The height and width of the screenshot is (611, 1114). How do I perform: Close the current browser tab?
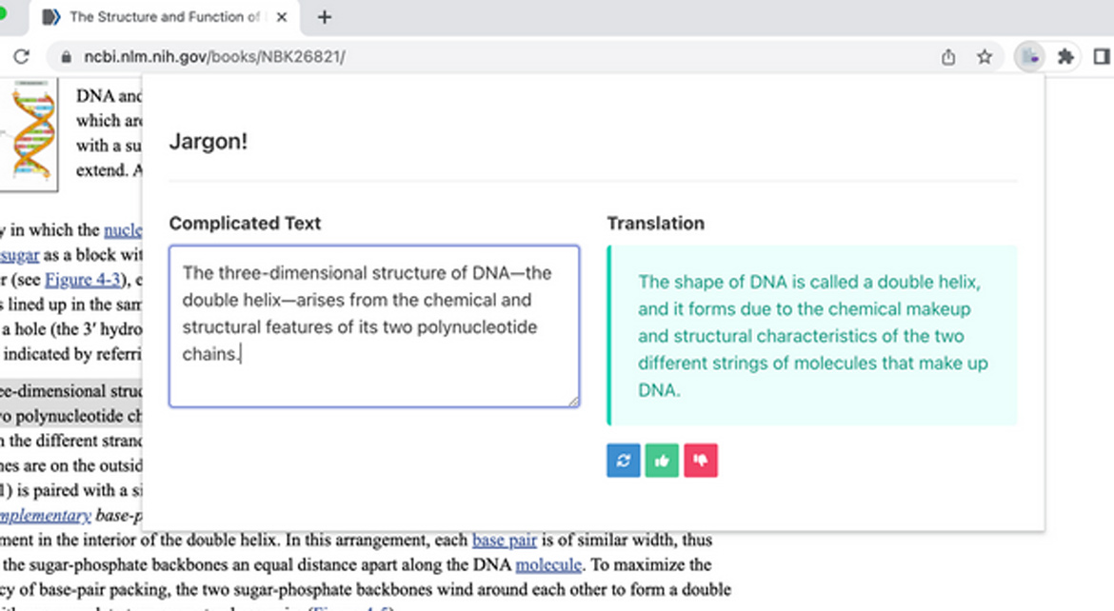[281, 17]
